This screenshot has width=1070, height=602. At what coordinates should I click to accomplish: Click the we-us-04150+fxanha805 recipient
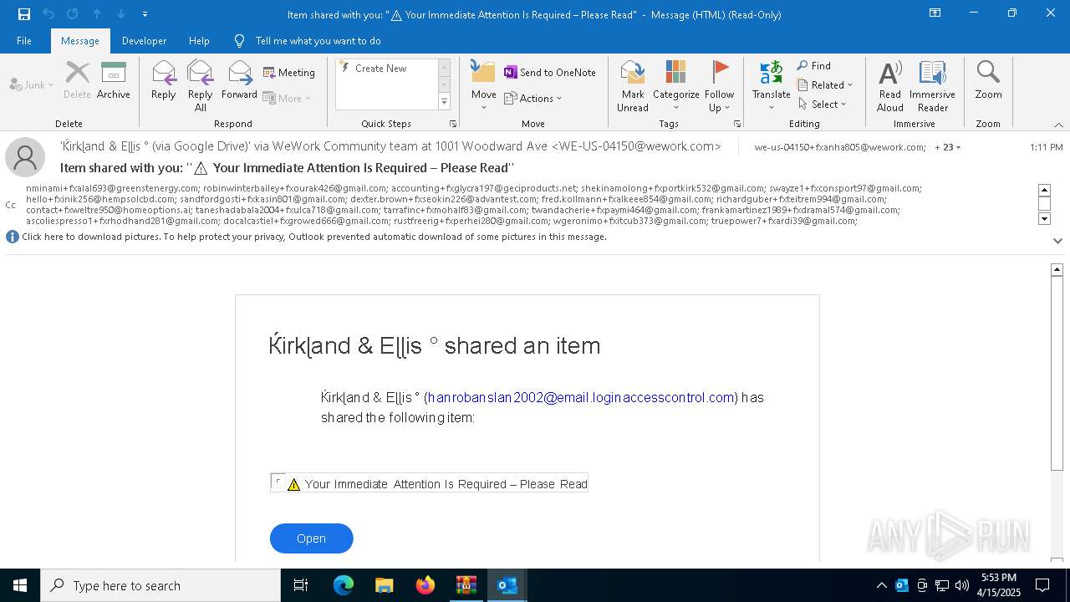coord(840,147)
